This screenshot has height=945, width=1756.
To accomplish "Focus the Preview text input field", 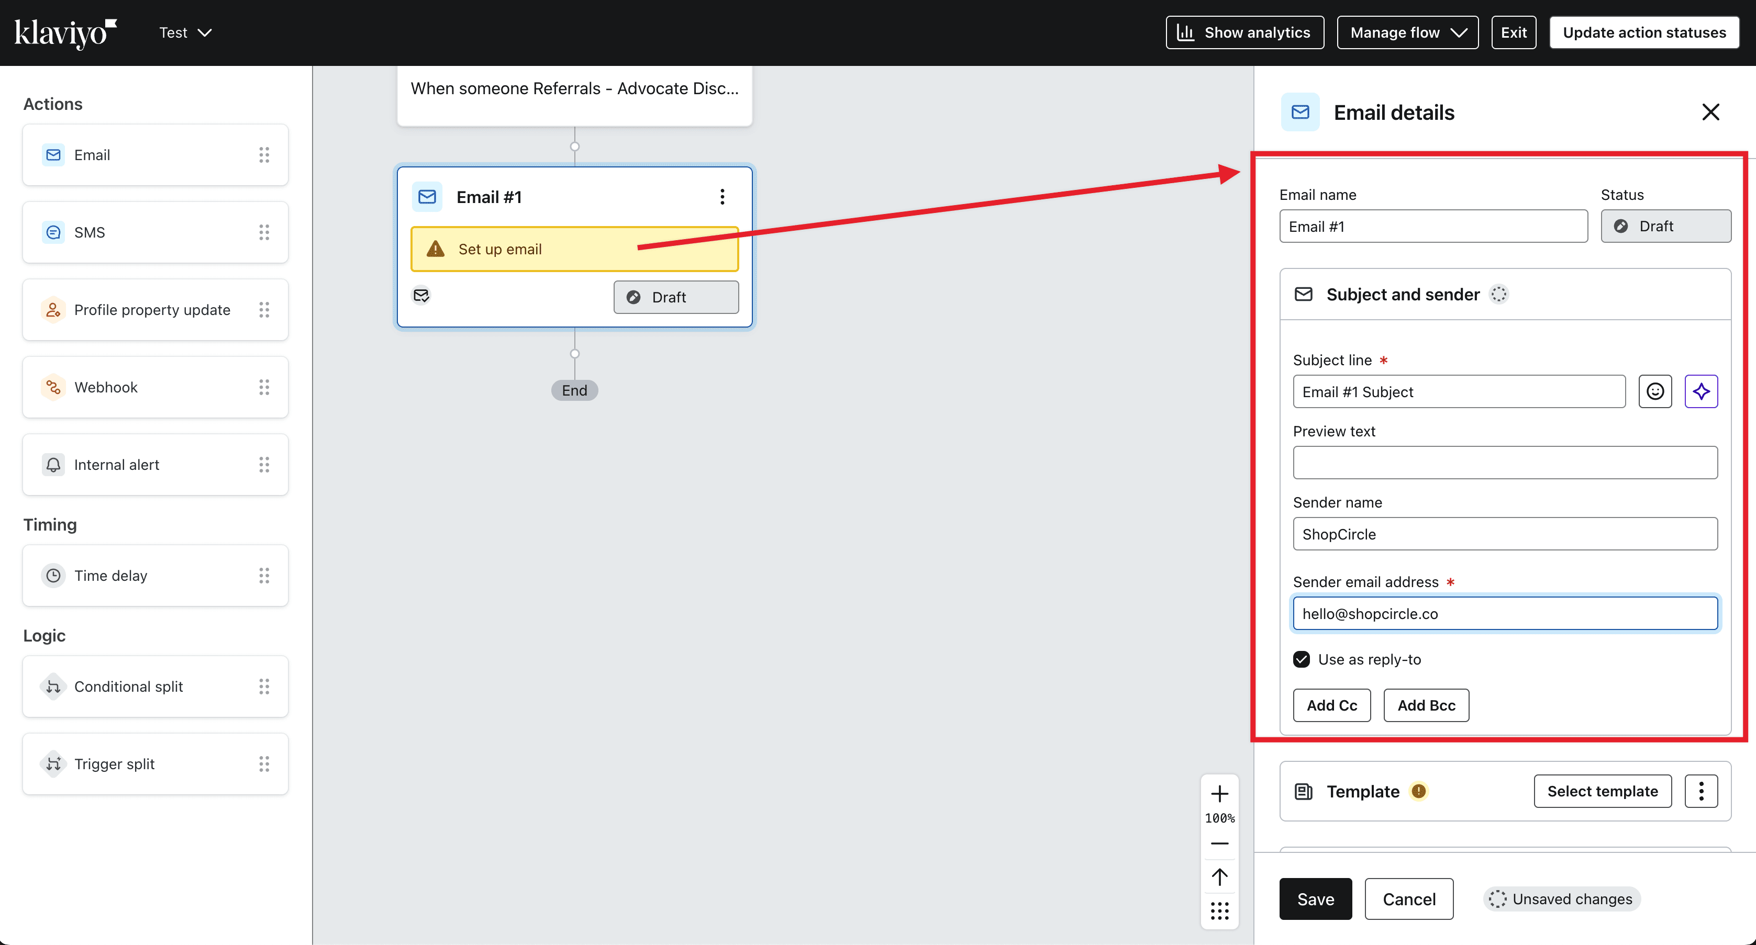I will (x=1505, y=463).
